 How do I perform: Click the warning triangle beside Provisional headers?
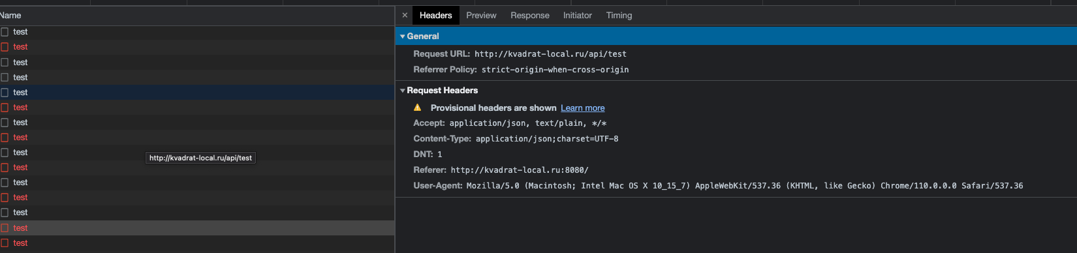[x=418, y=108]
